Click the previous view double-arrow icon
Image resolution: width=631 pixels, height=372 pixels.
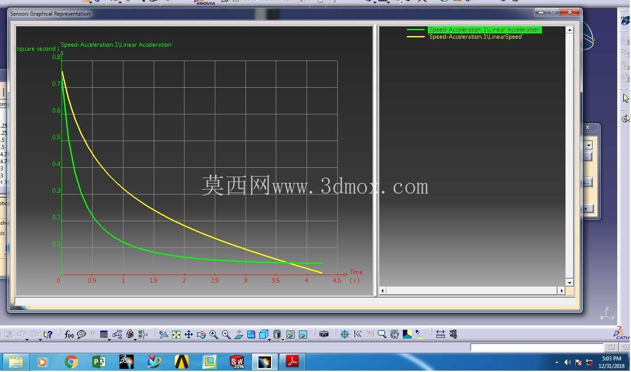[357, 334]
